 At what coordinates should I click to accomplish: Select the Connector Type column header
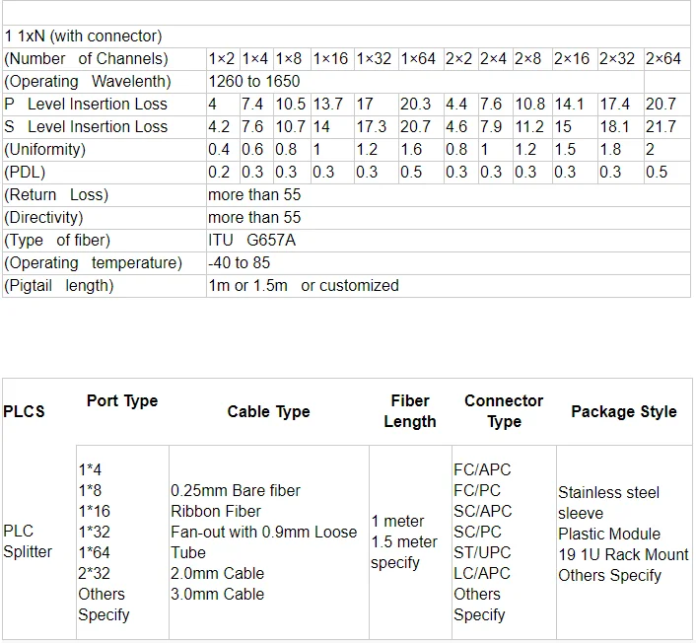tap(504, 411)
